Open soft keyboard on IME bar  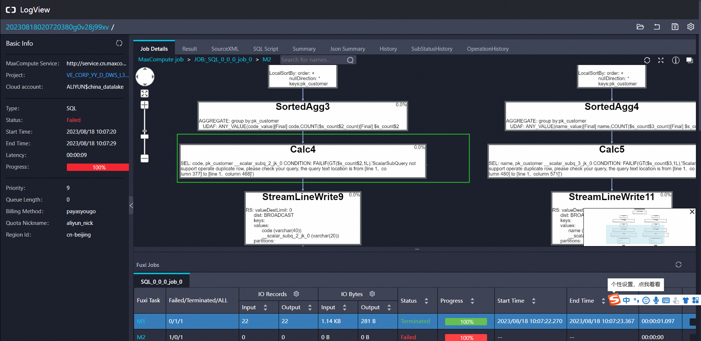click(666, 300)
